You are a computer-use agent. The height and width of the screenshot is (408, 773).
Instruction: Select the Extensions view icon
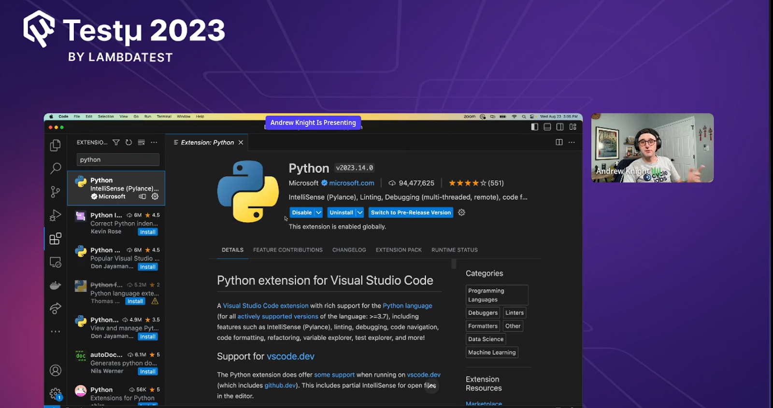click(56, 239)
